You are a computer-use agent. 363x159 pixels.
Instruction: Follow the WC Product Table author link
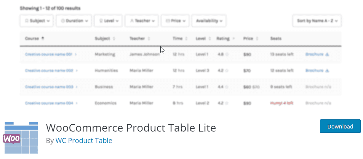pyautogui.click(x=84, y=141)
